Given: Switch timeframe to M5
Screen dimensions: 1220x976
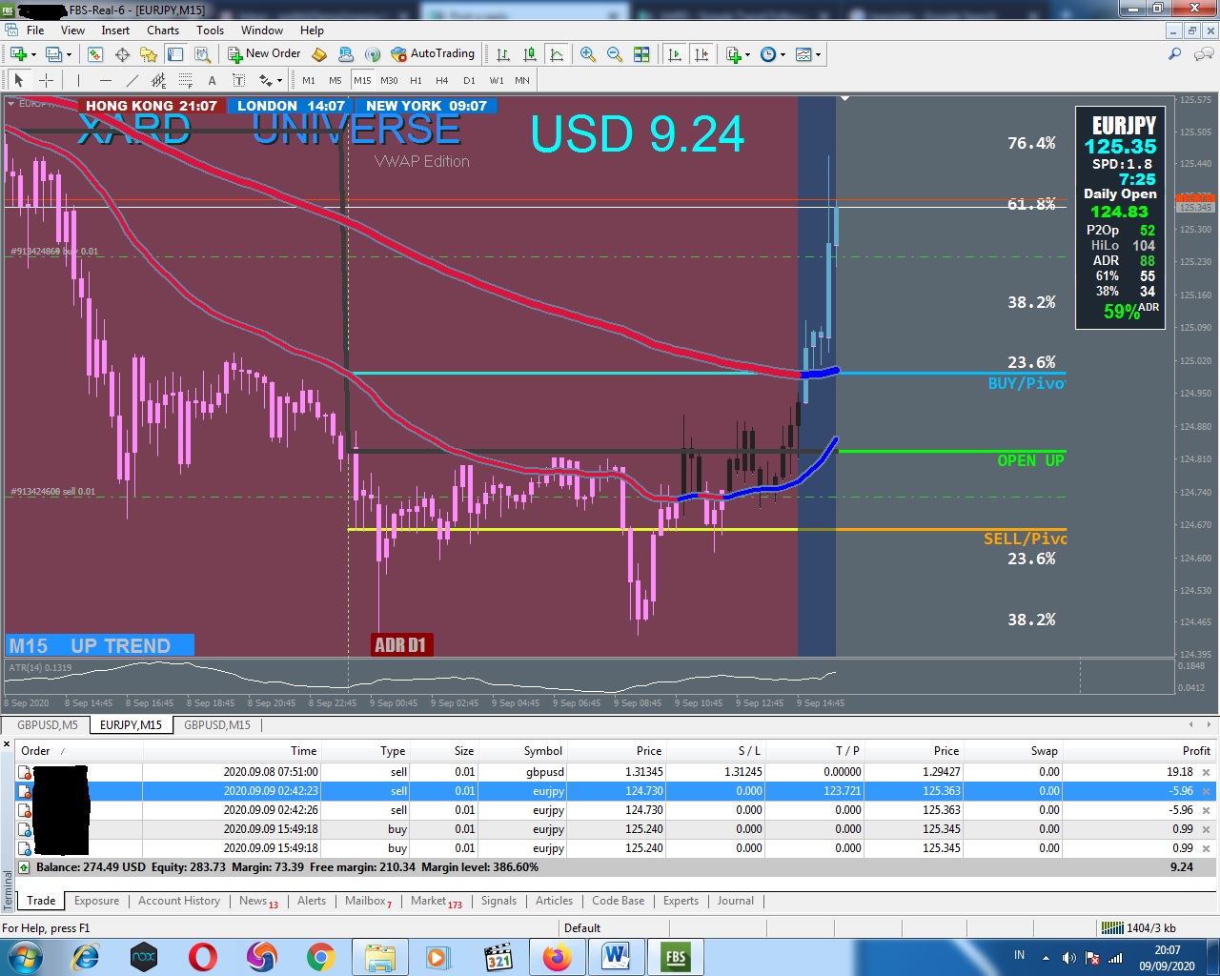Looking at the screenshot, I should [x=335, y=80].
